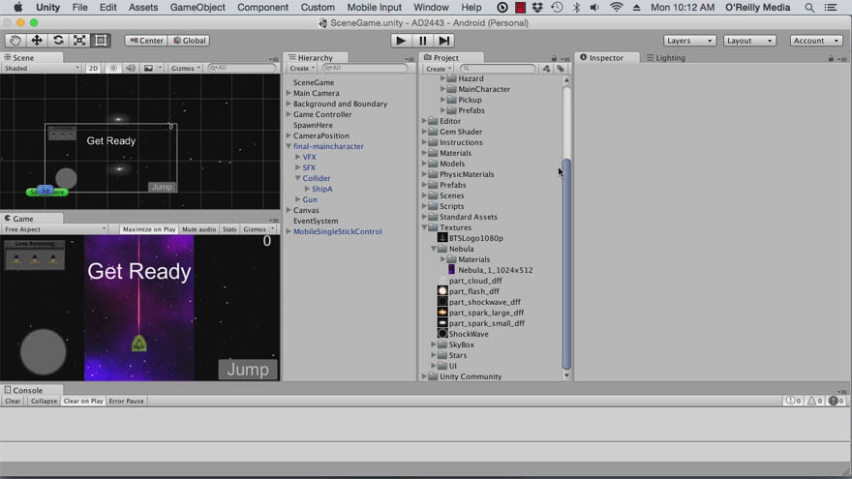Open the Mobile Input menu
This screenshot has width=852, height=479.
point(375,7)
